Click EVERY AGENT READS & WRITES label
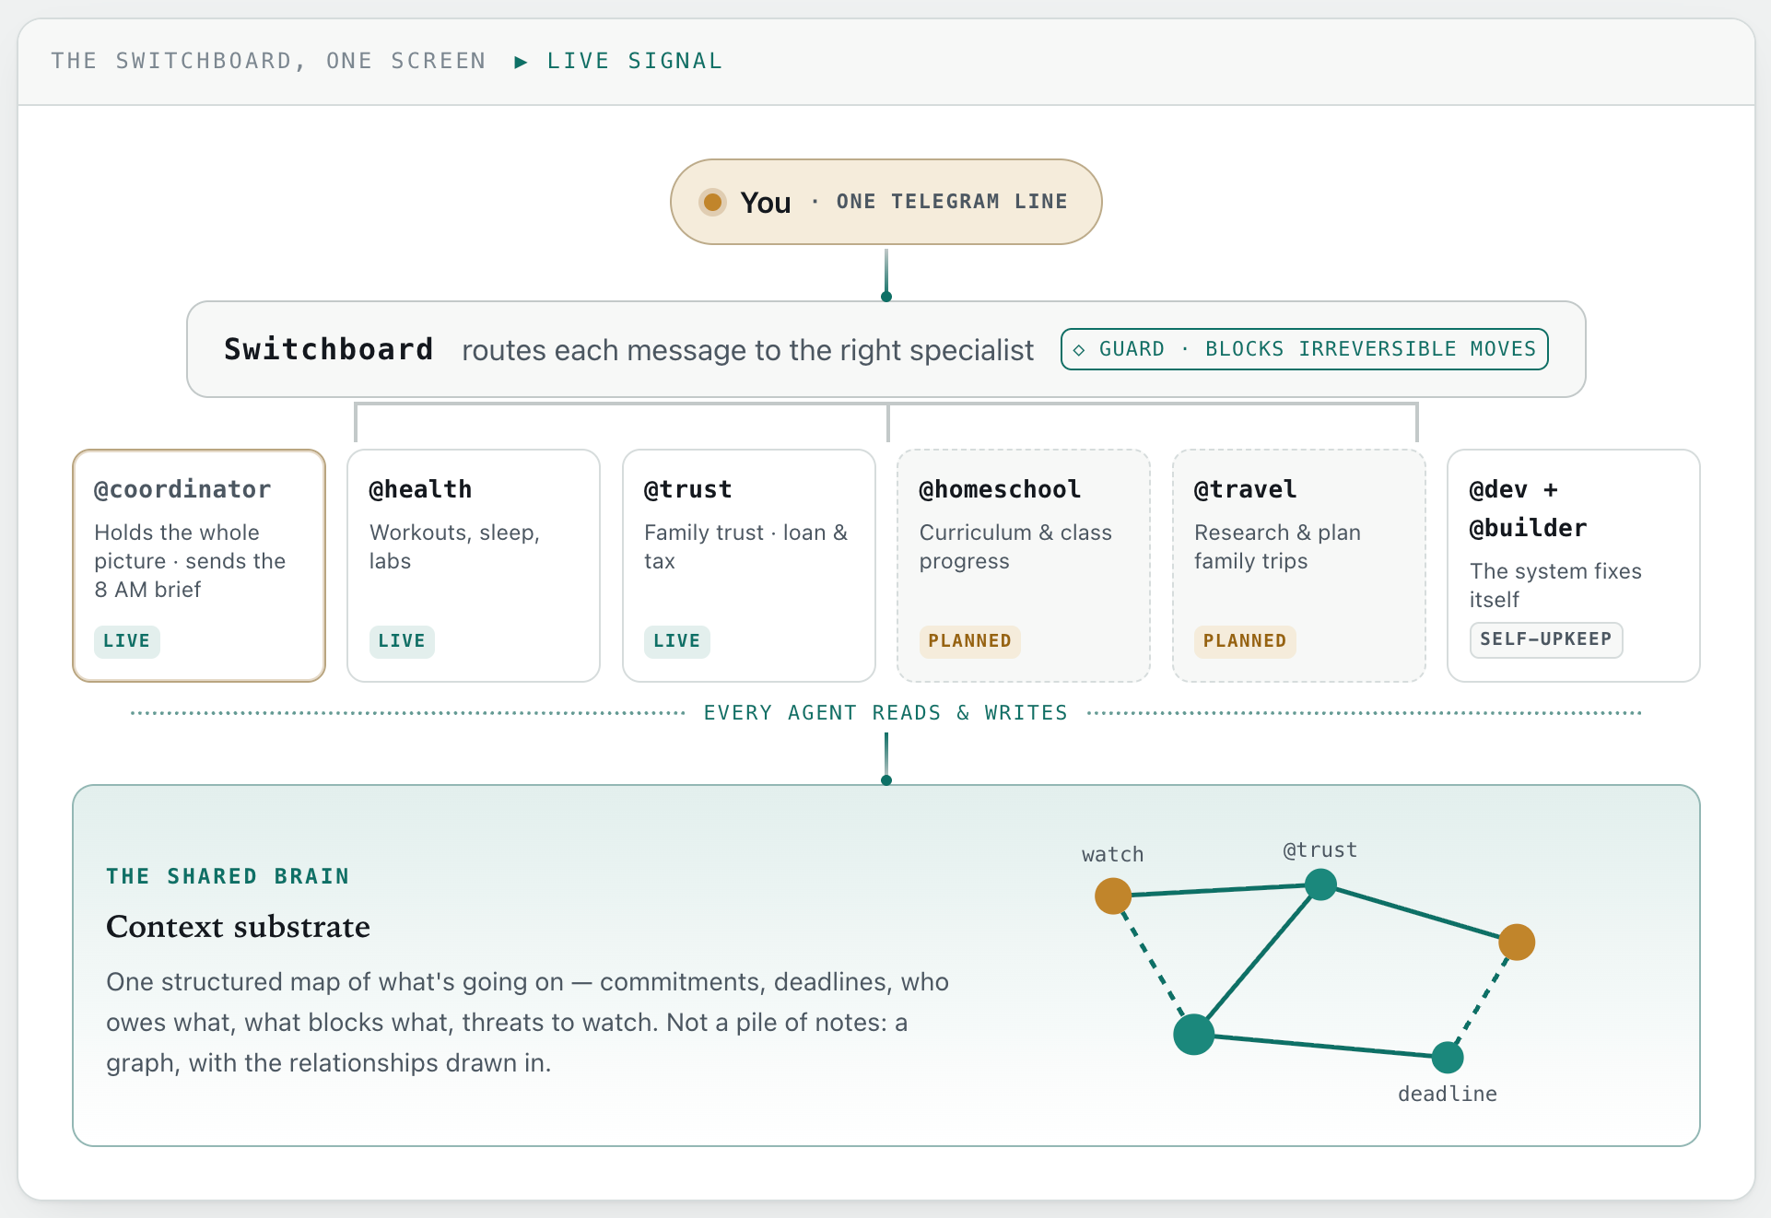The image size is (1771, 1218). [885, 713]
